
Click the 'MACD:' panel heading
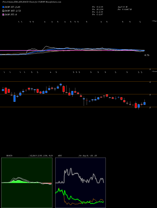(x=9, y=156)
